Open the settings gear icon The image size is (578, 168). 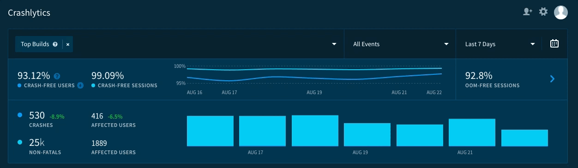(543, 12)
